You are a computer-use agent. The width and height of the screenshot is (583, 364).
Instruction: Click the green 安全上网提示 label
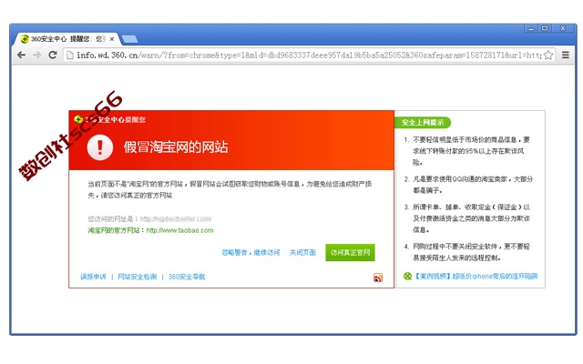point(423,122)
